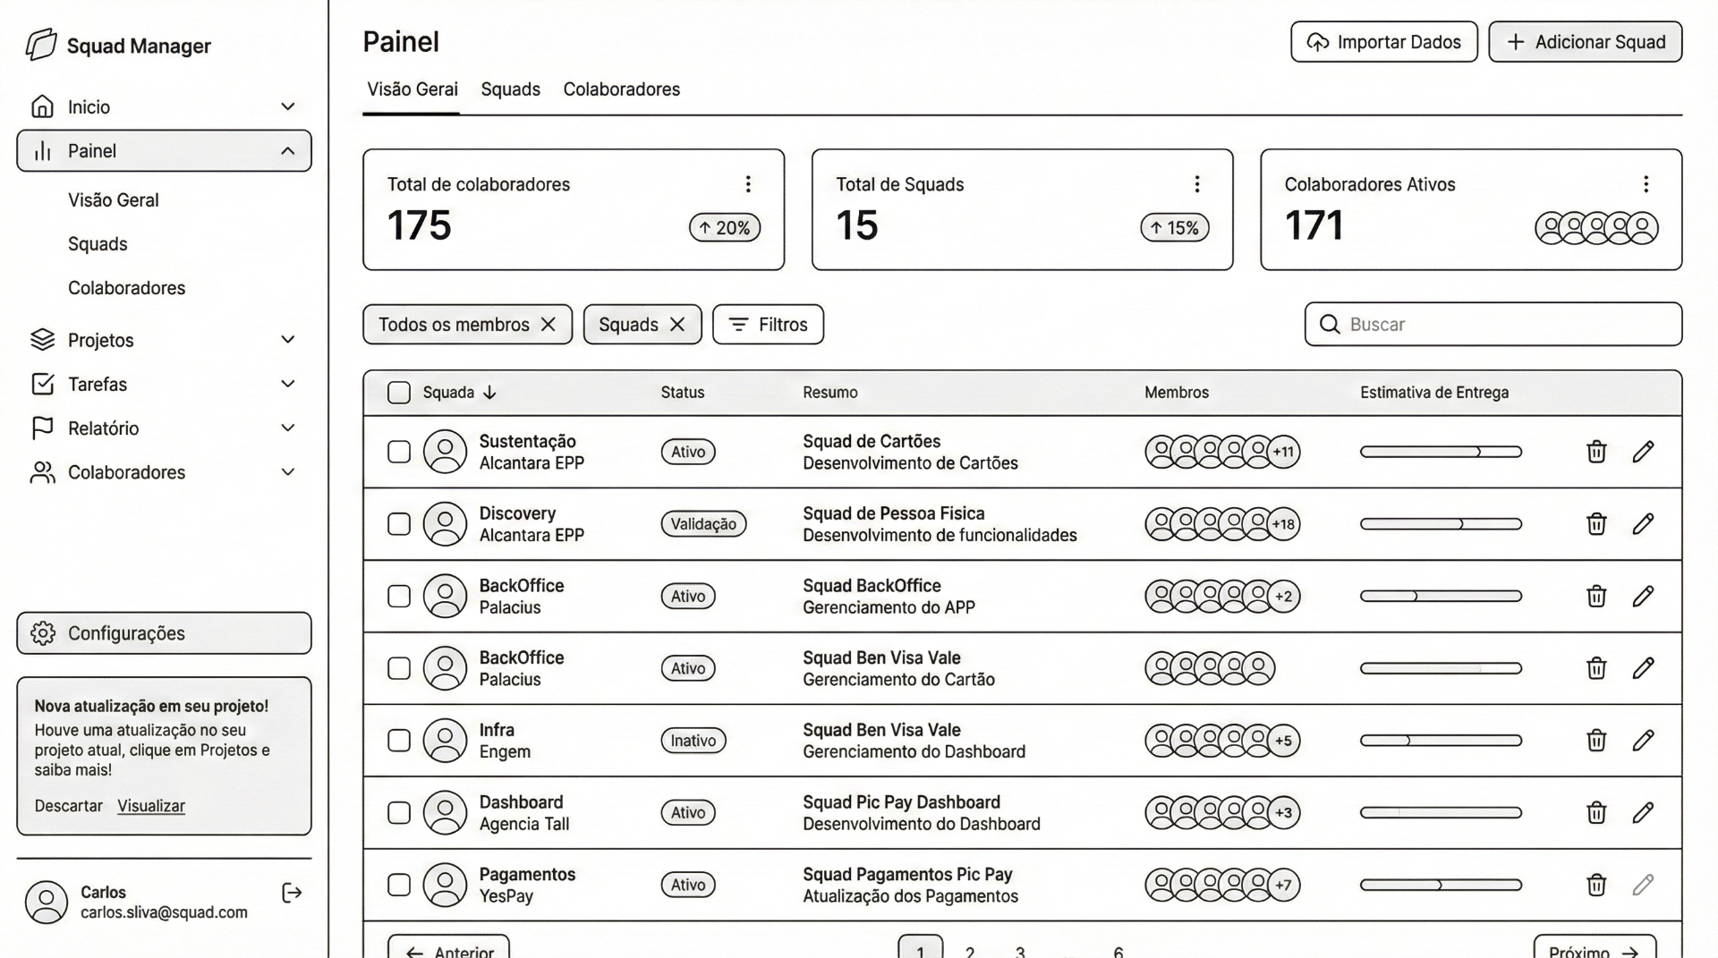
Task: Check the Pagamentos YesPay row checkbox
Action: pyautogui.click(x=398, y=885)
